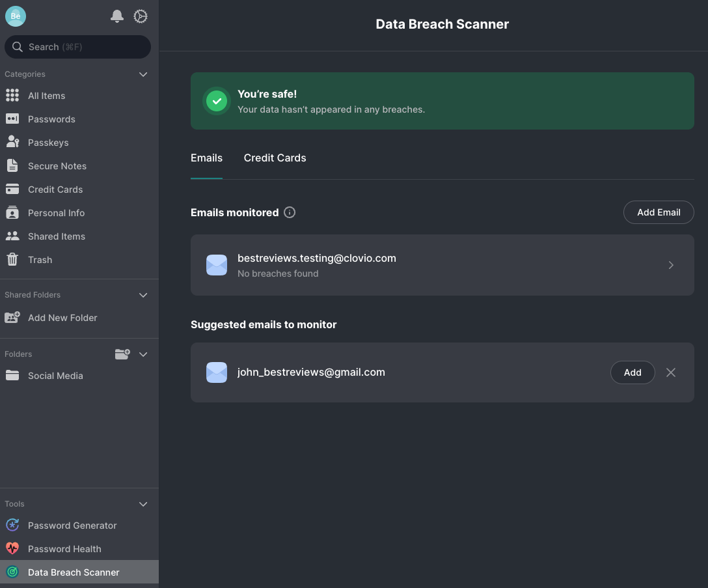Collapse the Shared Folders section
The image size is (708, 588).
point(143,295)
